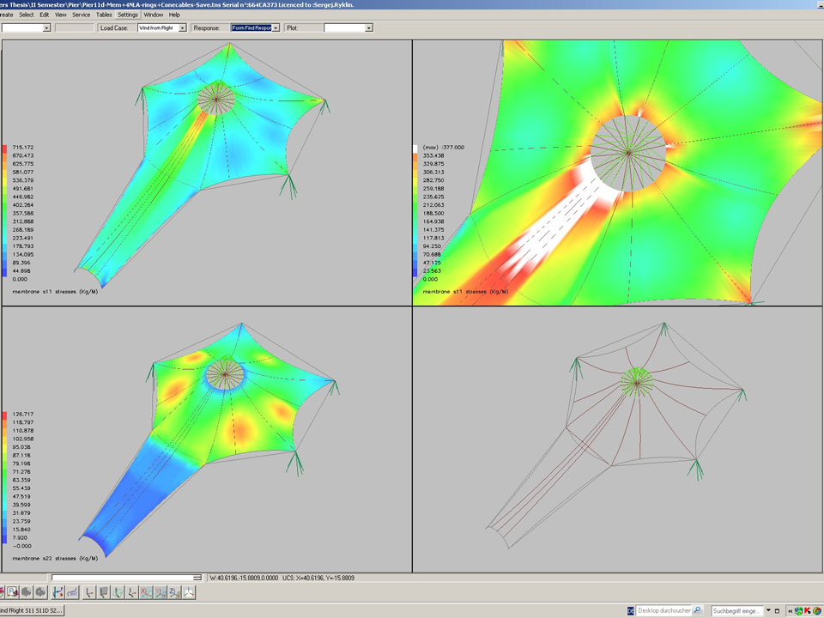Open the Load Case dropdown
Screen dimensions: 824x618
(182, 28)
